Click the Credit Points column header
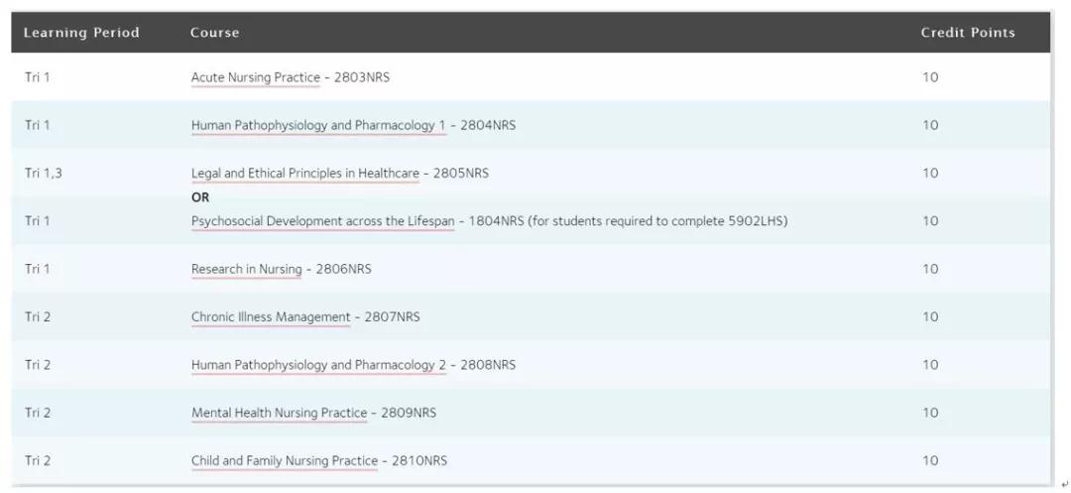The width and height of the screenshot is (1071, 493). pos(968,33)
